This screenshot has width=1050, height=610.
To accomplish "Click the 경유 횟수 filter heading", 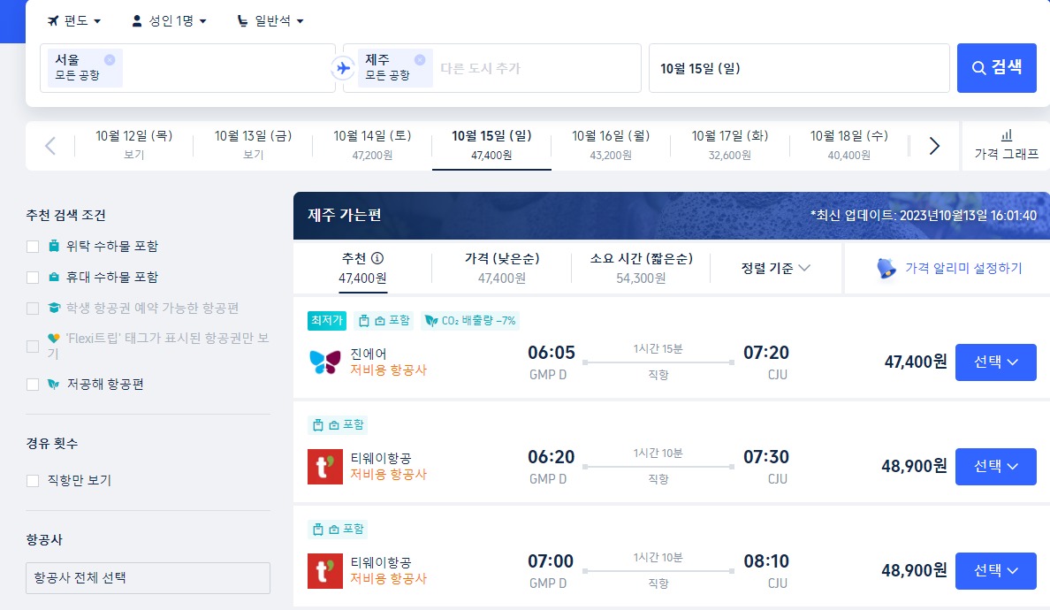I will pos(52,443).
